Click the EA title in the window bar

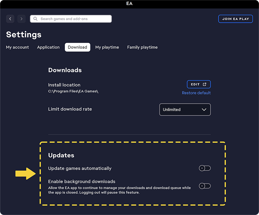[129, 4]
